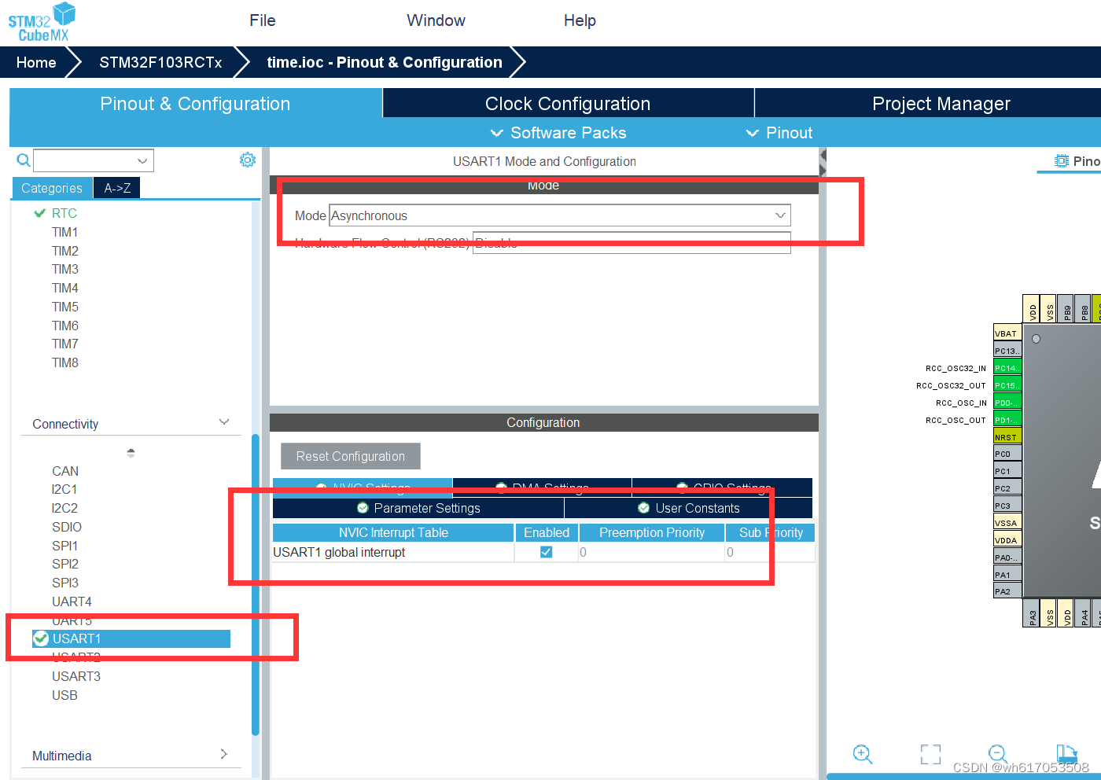Select the PA2 pin

click(x=1007, y=591)
